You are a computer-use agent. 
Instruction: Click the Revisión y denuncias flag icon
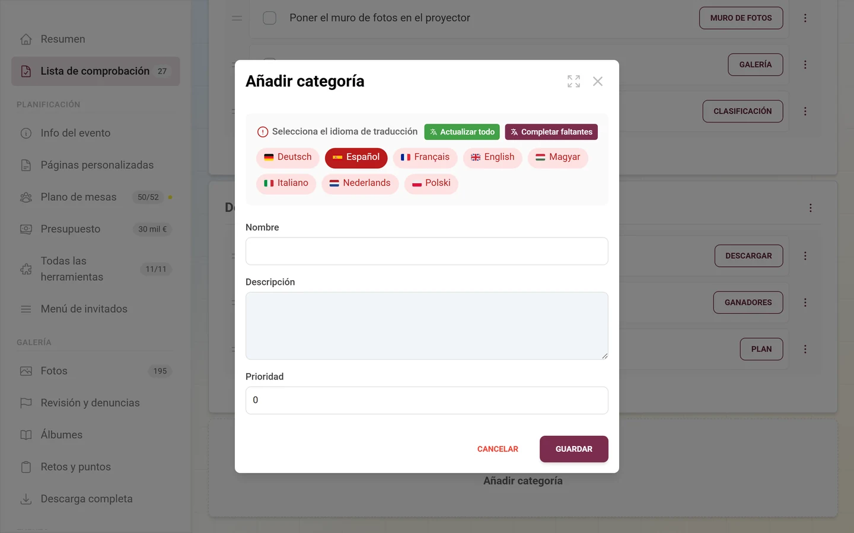click(x=26, y=403)
